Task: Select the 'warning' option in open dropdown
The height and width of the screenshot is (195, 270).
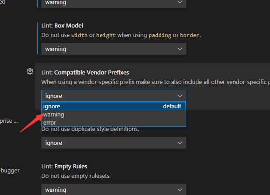Action: (114, 114)
